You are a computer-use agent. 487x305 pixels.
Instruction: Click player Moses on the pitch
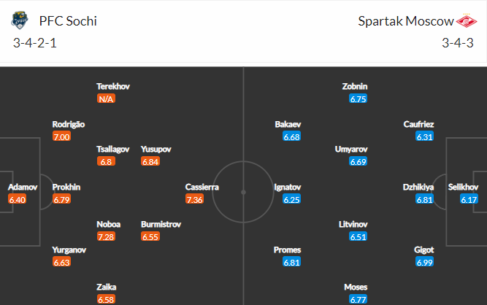coord(355,287)
